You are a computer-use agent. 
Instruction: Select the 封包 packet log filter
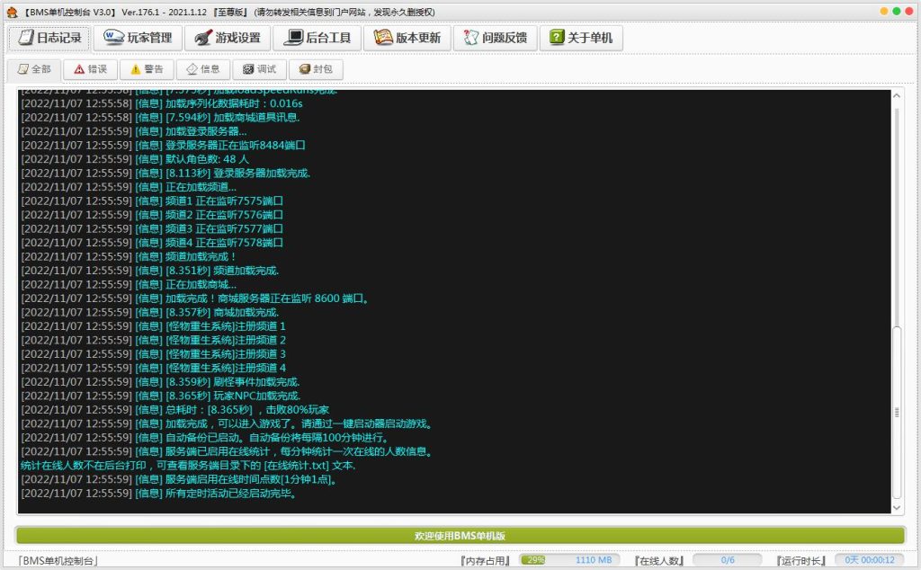click(314, 68)
